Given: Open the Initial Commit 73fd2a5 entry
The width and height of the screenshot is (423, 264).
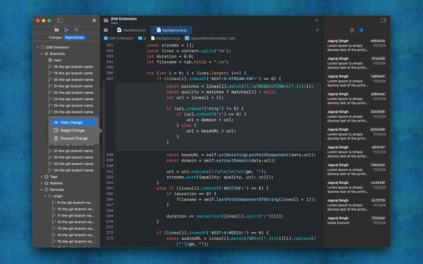Looking at the screenshot, I should click(356, 221).
